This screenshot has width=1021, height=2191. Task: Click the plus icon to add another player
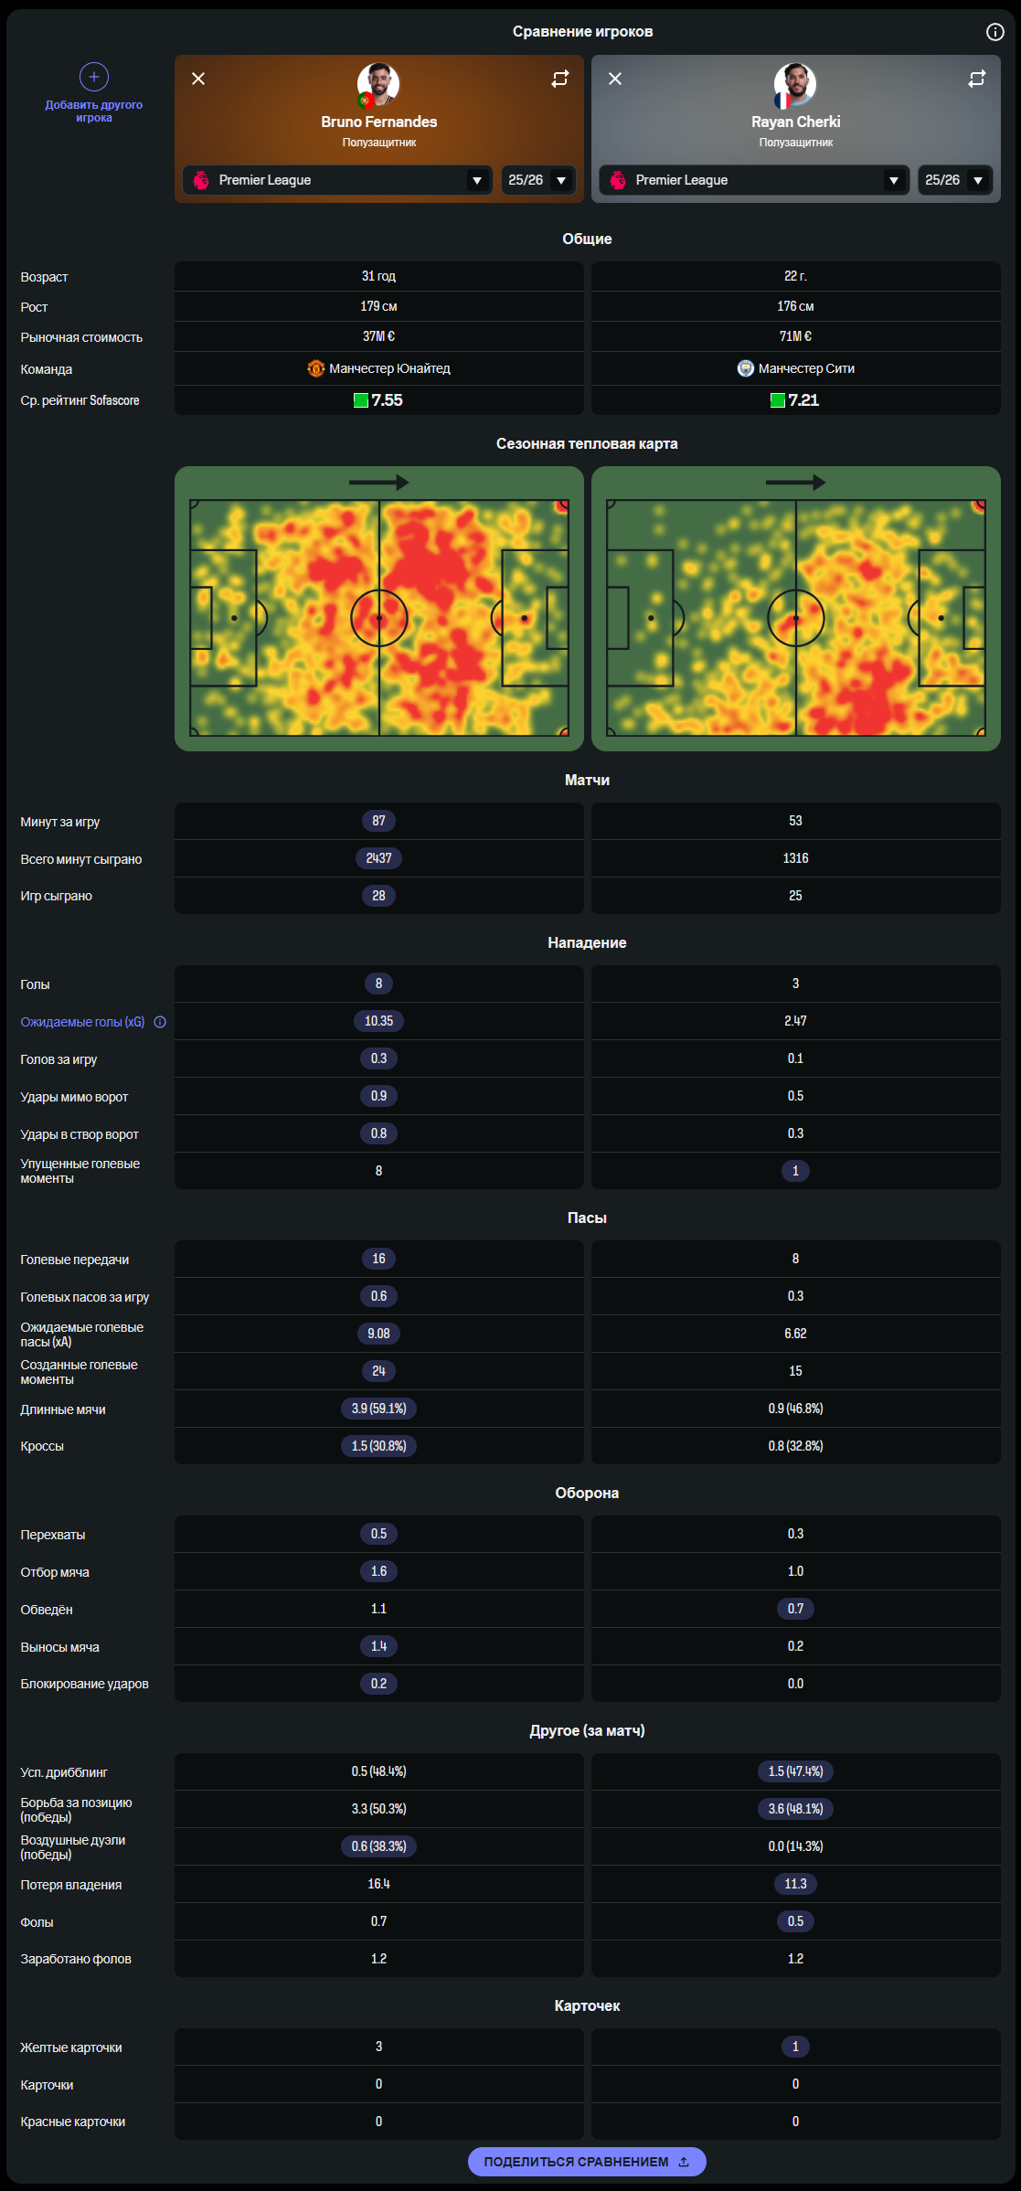(x=94, y=77)
